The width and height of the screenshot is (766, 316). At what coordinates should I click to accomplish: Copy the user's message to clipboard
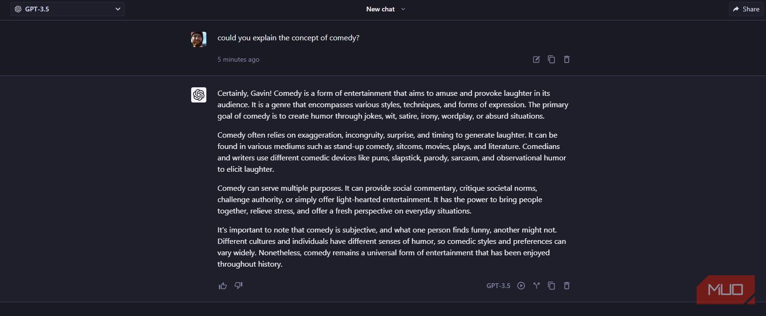[x=552, y=59]
